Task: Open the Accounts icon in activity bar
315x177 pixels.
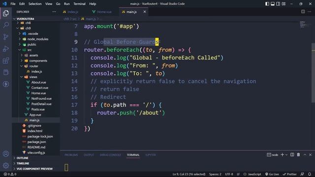Action: click(6, 154)
